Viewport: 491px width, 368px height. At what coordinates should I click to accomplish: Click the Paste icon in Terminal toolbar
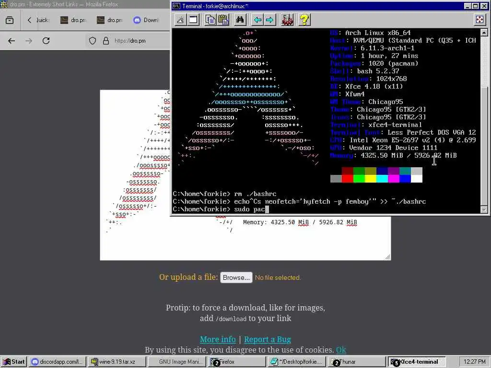[223, 20]
